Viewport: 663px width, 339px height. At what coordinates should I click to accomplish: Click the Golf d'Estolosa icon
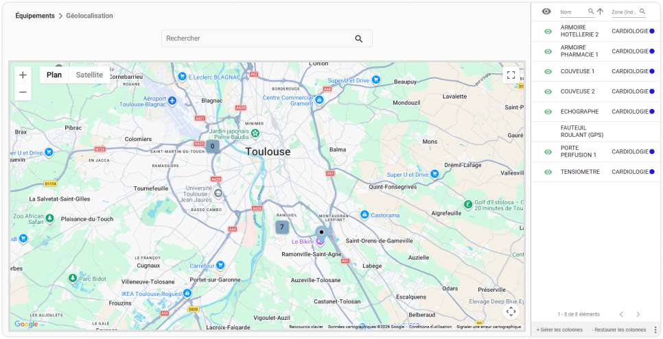click(x=467, y=205)
